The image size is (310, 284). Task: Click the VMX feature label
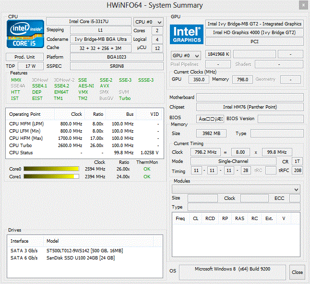tap(83, 92)
